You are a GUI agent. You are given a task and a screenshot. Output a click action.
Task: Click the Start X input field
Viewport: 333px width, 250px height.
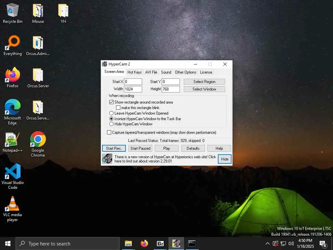(x=133, y=82)
